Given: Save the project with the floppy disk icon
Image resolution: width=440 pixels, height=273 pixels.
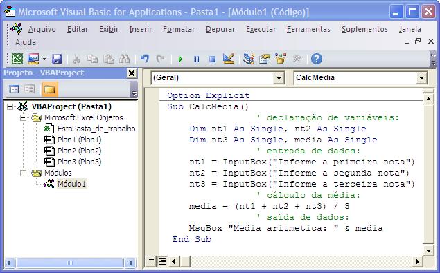Looking at the screenshot, I should 57,59.
